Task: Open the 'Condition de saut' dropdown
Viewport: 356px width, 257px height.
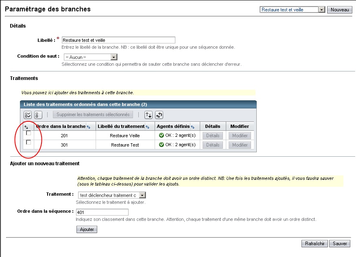Action: [114, 57]
